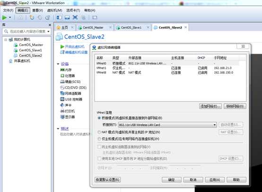
Task: Enter full screen mode icon
Action: (75, 18)
